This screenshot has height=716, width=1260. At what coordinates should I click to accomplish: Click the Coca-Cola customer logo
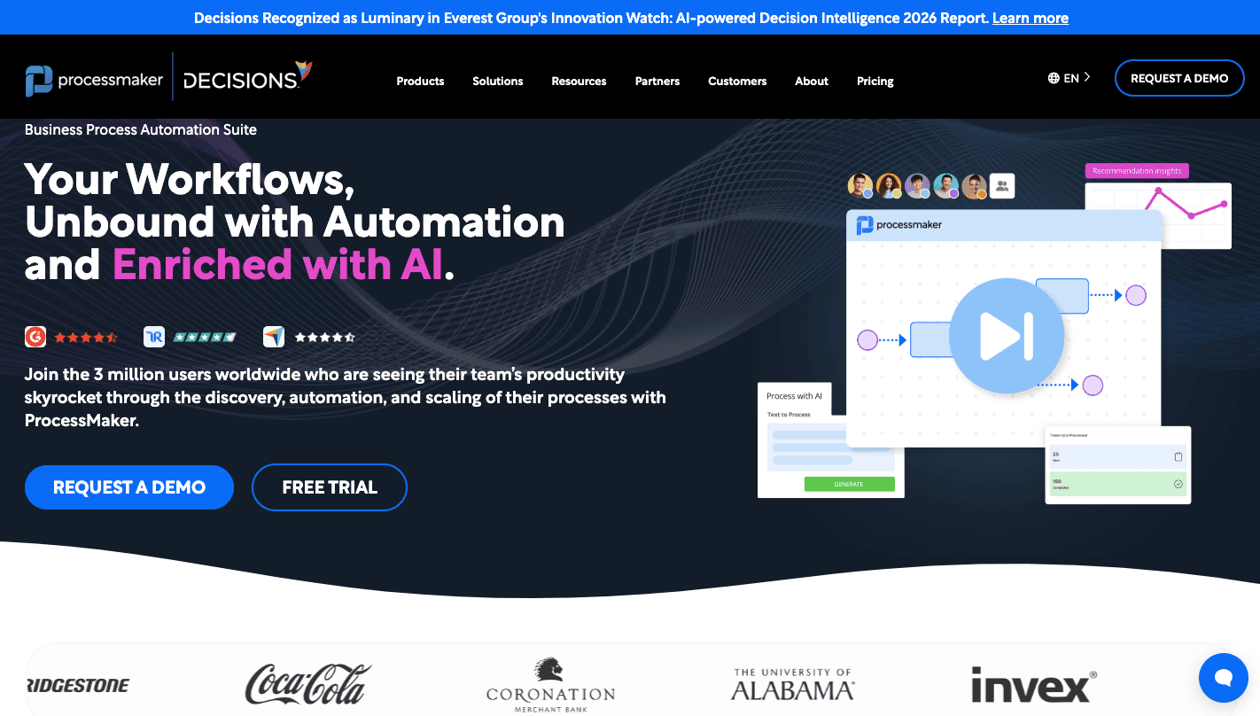(307, 684)
